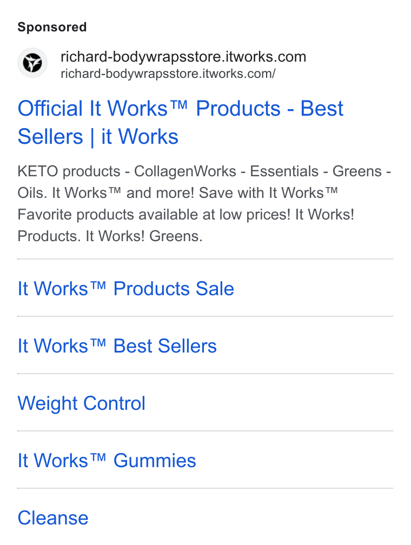Click the ad description starting with KETO products
This screenshot has width=411, height=545.
[x=204, y=204]
